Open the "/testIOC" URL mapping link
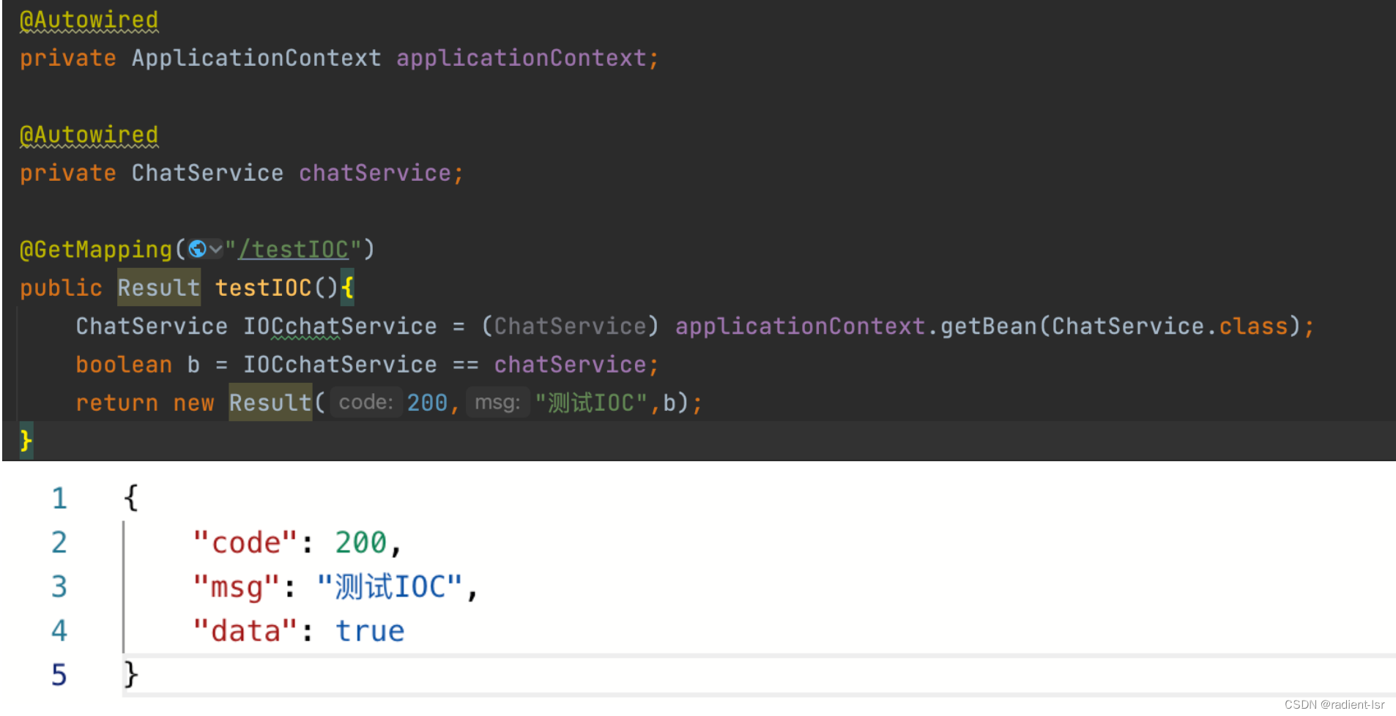Screen dimensions: 1396x716 pyautogui.click(x=293, y=250)
